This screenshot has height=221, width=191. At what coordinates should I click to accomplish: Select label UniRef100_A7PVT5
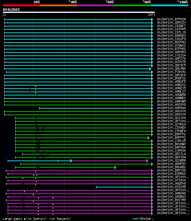point(171,62)
